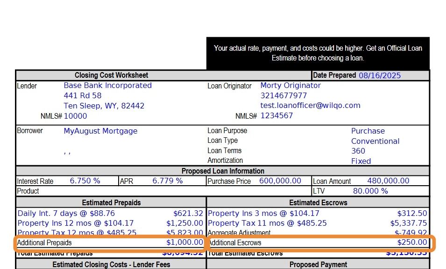This screenshot has height=269, width=446.
Task: Select LTV value 80.000 %
Action: pos(370,191)
